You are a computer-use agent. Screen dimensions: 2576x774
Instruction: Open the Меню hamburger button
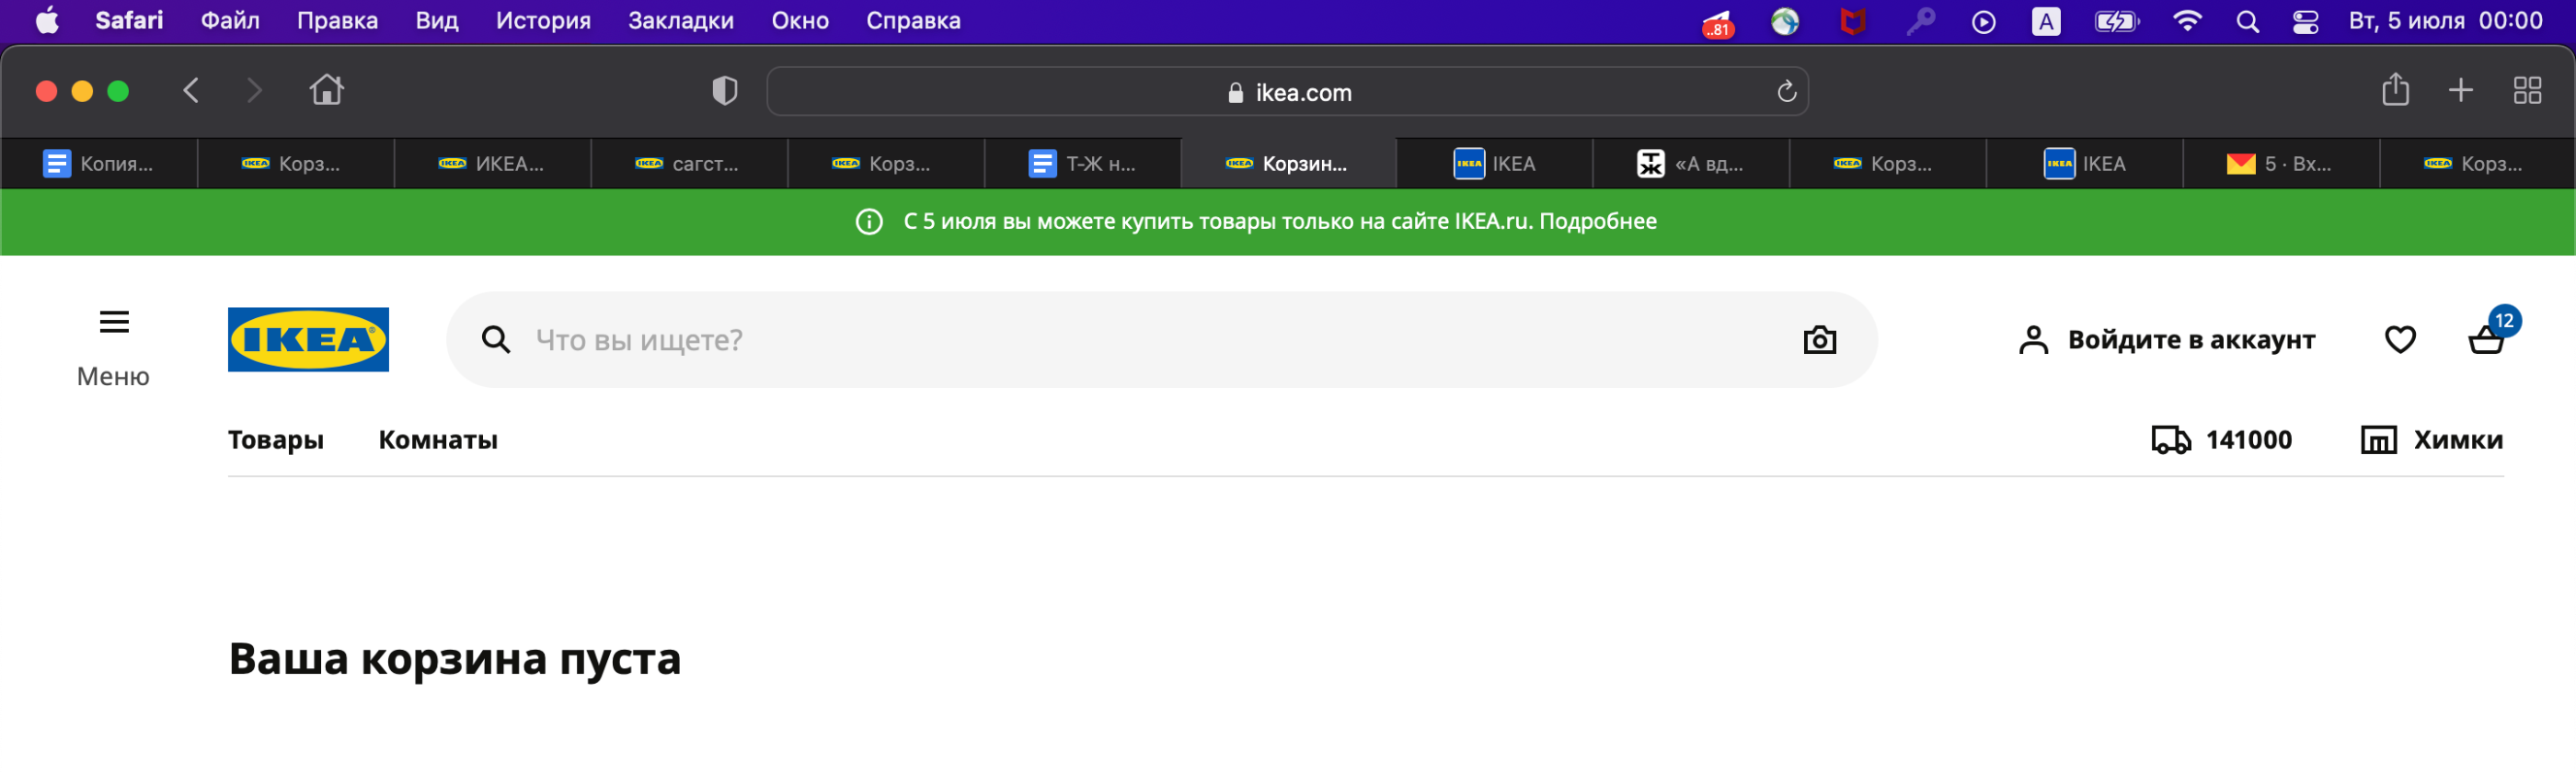(114, 347)
